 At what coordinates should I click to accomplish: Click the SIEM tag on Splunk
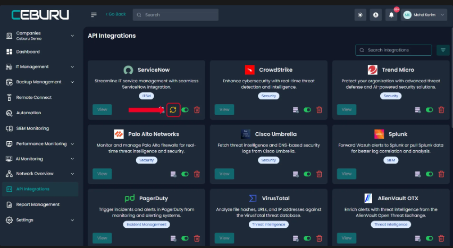pos(391,160)
